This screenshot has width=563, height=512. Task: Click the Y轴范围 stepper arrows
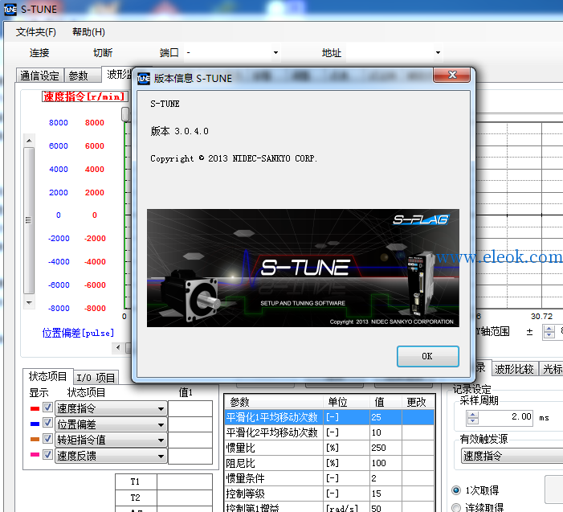pyautogui.click(x=549, y=332)
